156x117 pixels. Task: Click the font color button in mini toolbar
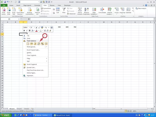point(36,30)
